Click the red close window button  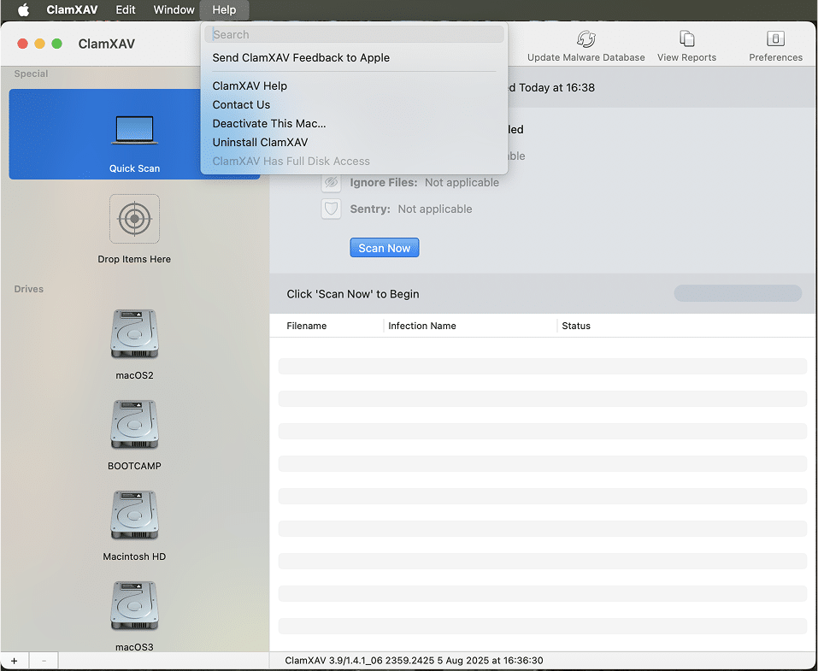click(x=22, y=44)
